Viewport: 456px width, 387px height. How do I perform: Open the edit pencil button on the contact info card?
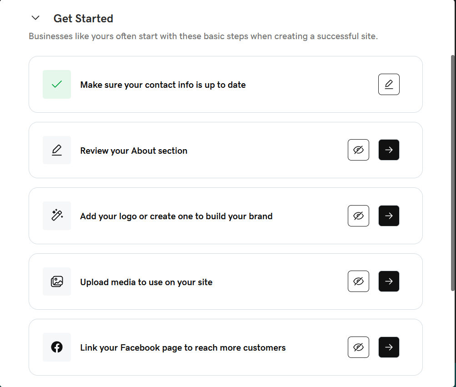point(389,84)
